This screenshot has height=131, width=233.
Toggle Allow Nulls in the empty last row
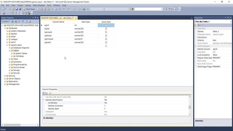coord(106,46)
